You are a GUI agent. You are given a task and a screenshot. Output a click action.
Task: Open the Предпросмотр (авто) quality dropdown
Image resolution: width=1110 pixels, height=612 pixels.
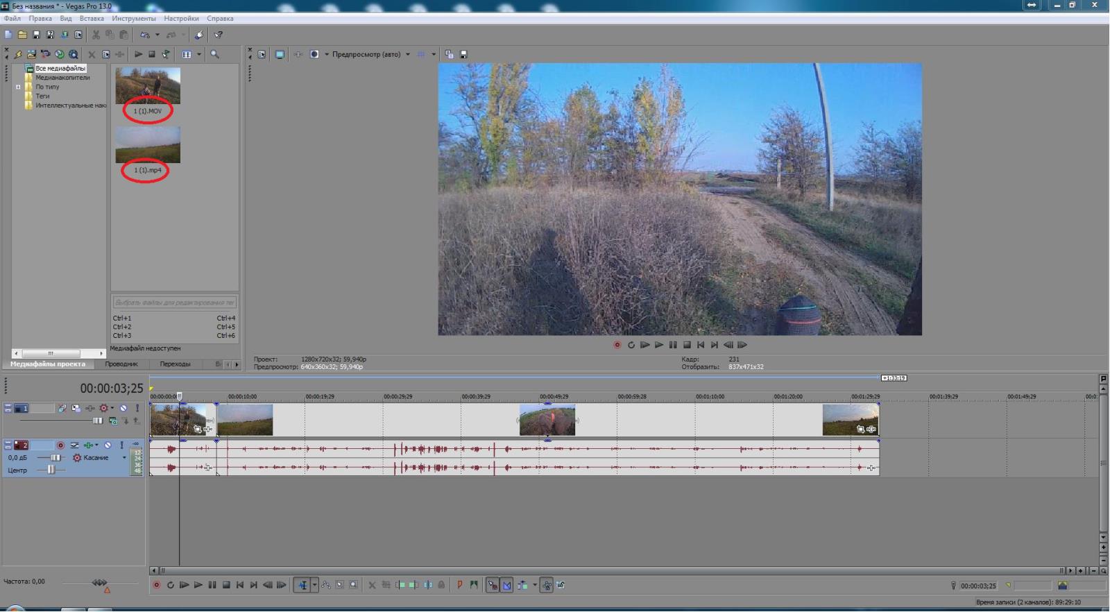[x=407, y=54]
